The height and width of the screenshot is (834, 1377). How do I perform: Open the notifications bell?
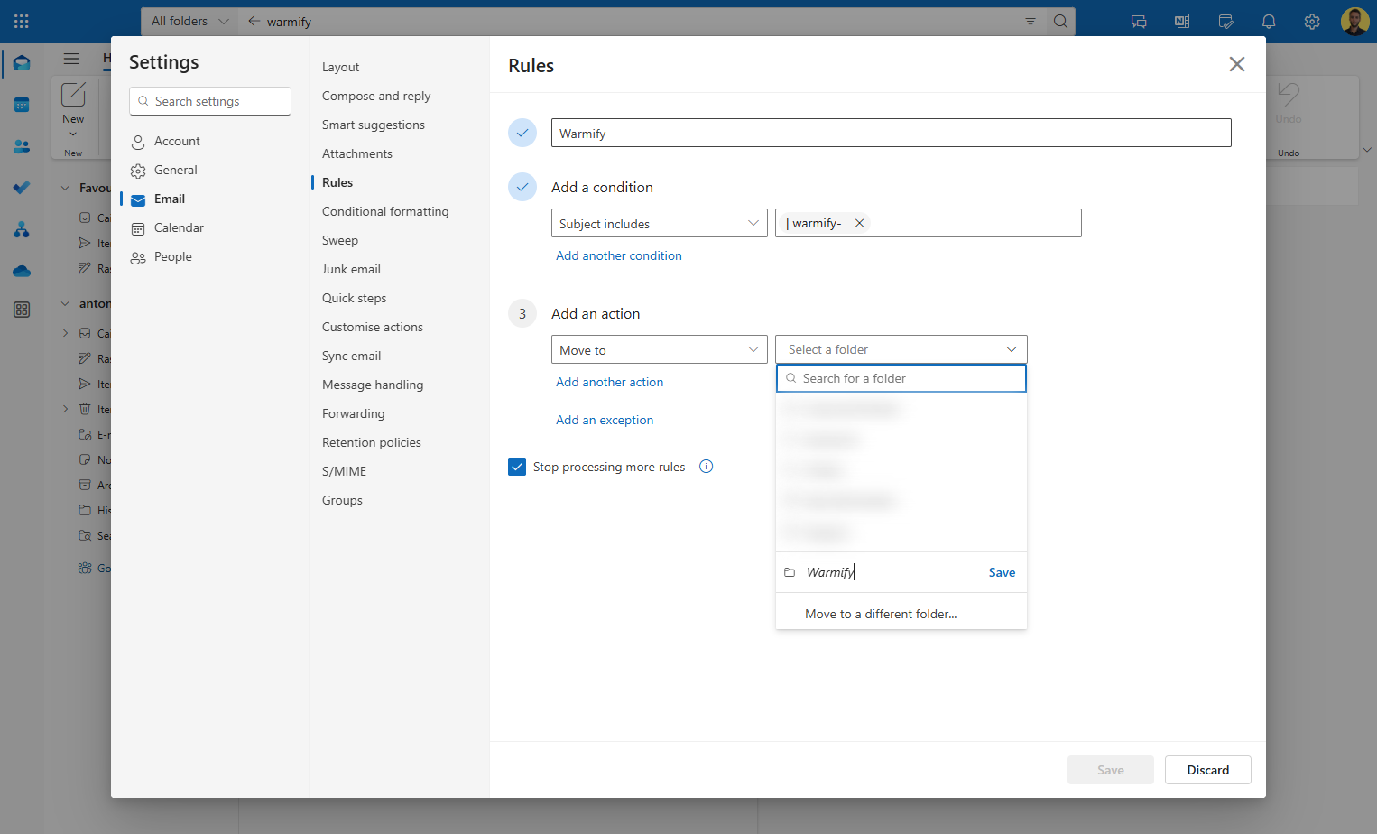(x=1269, y=22)
